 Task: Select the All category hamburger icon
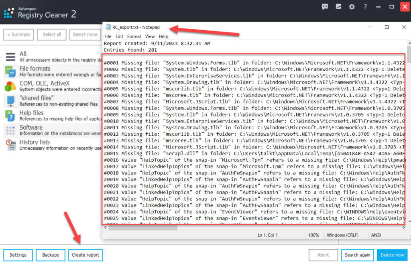pos(10,57)
